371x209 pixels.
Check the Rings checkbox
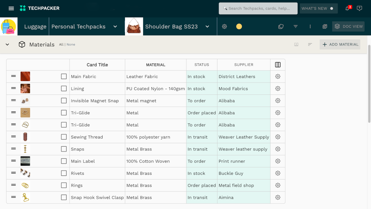(x=64, y=185)
